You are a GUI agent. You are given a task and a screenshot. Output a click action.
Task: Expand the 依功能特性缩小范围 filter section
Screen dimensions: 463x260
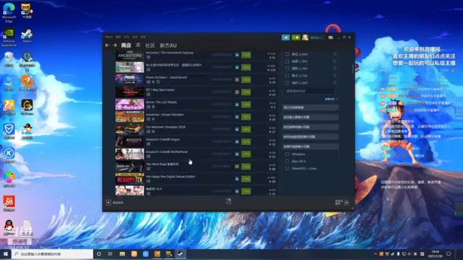pyautogui.click(x=311, y=127)
